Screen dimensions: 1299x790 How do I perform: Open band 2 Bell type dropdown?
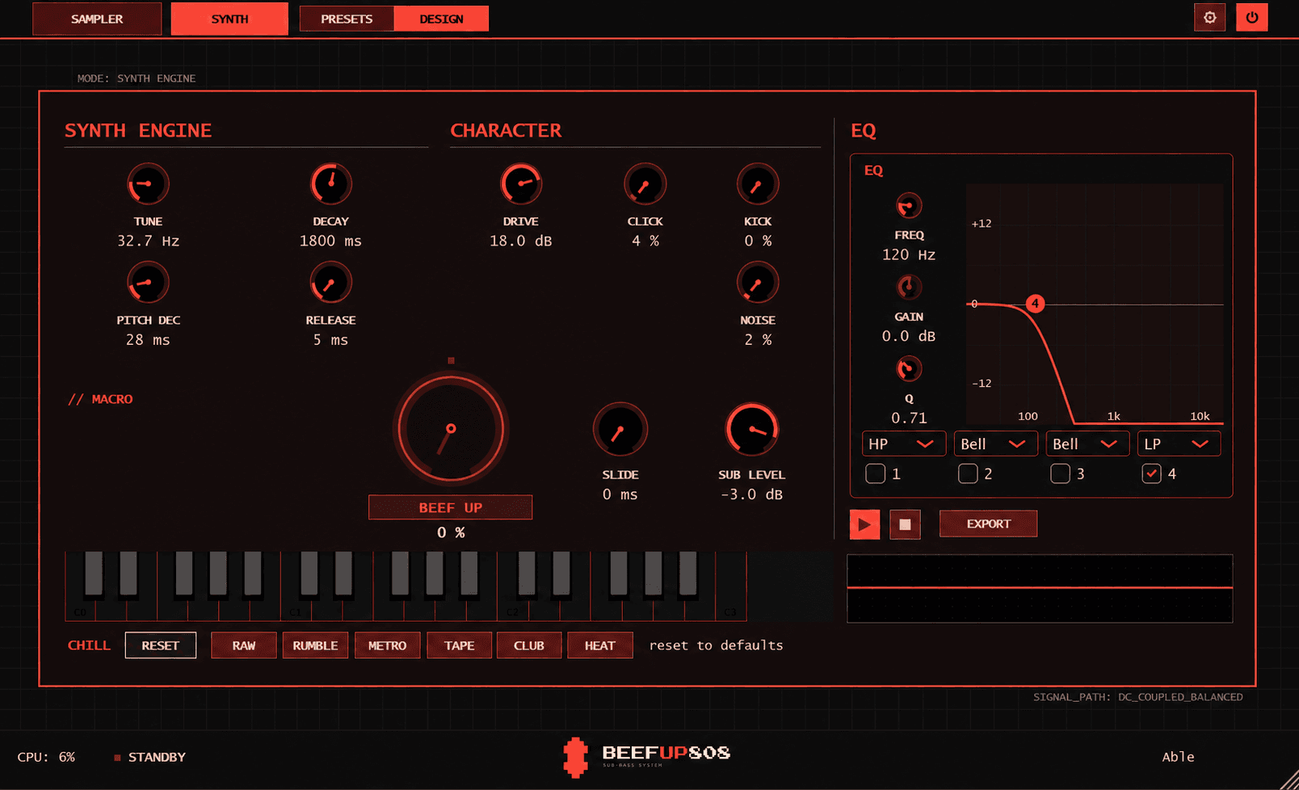(x=995, y=444)
